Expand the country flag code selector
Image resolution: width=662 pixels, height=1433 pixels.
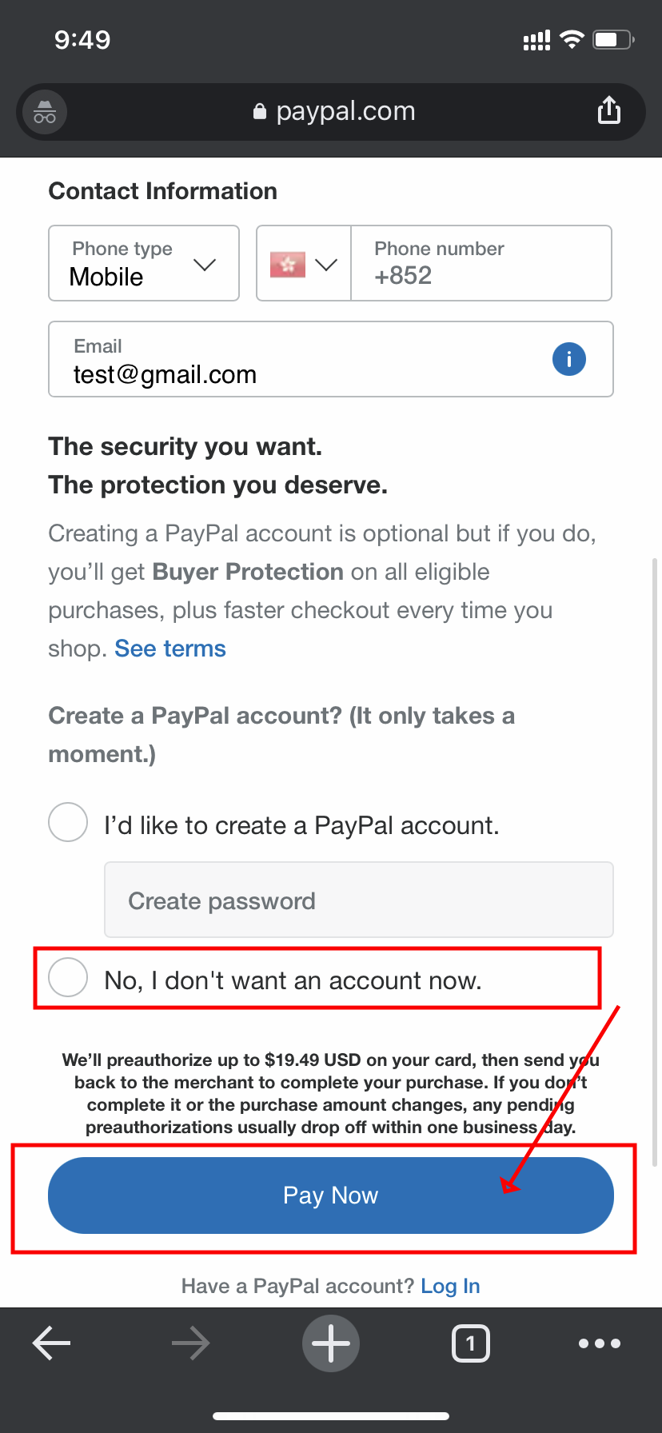click(304, 264)
